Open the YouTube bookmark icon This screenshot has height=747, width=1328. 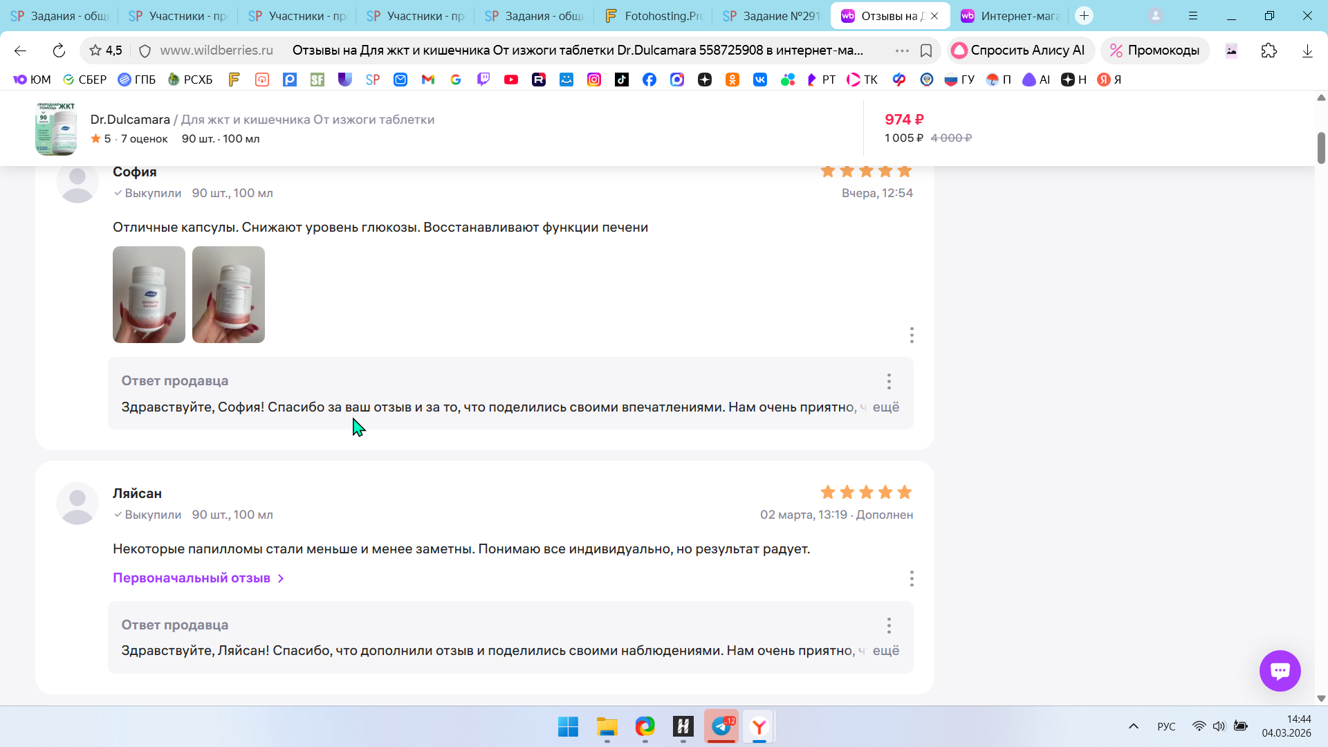pos(511,80)
